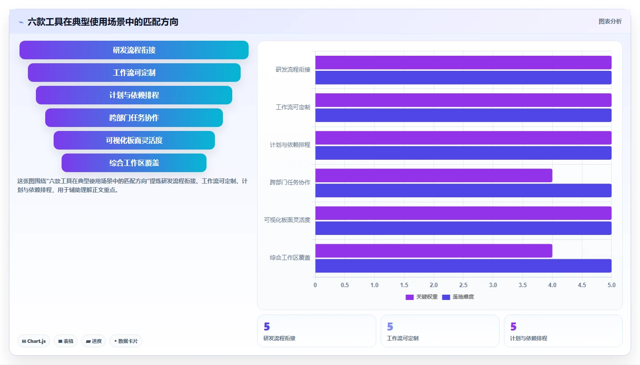Click the purple 关键权重 legend swatch
The height and width of the screenshot is (365, 640).
point(410,297)
